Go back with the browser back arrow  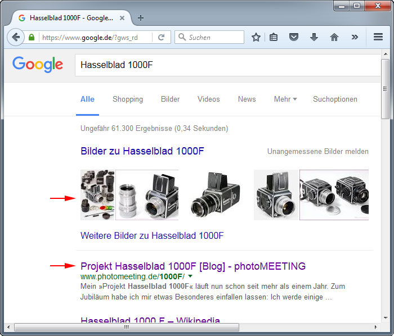(16, 37)
